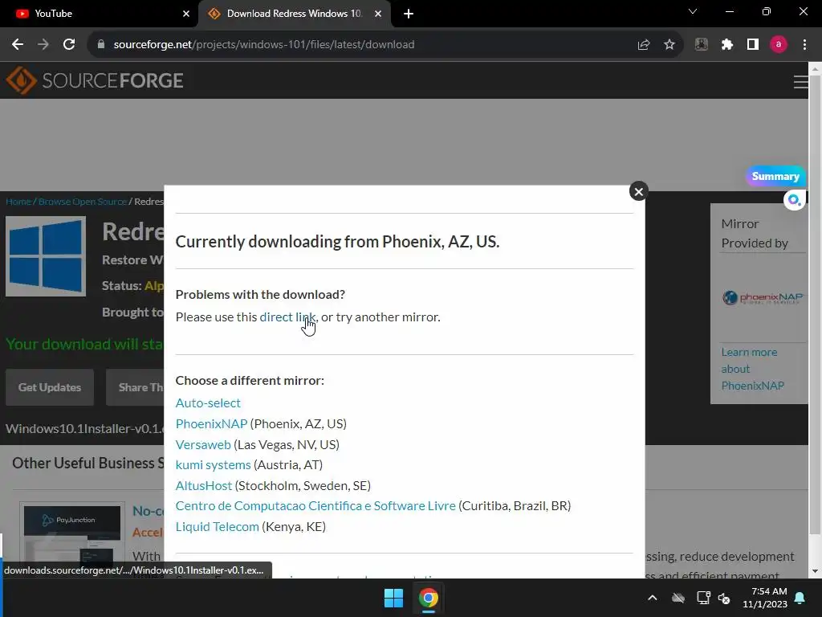Open Learn more about PhoenixNAP link
822x617 pixels.
[753, 369]
